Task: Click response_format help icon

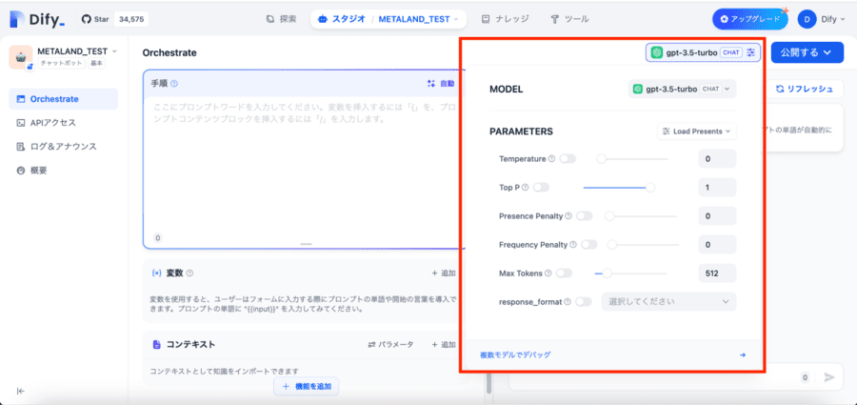Action: pos(568,301)
